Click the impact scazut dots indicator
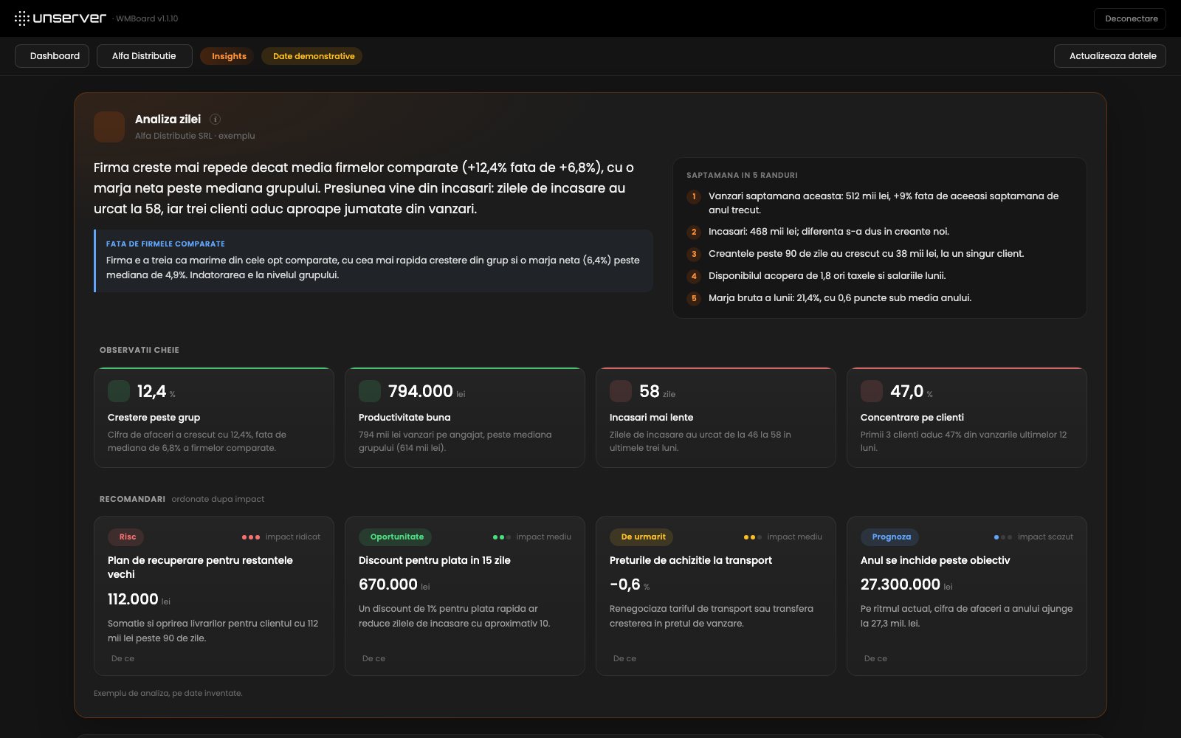 point(1003,537)
